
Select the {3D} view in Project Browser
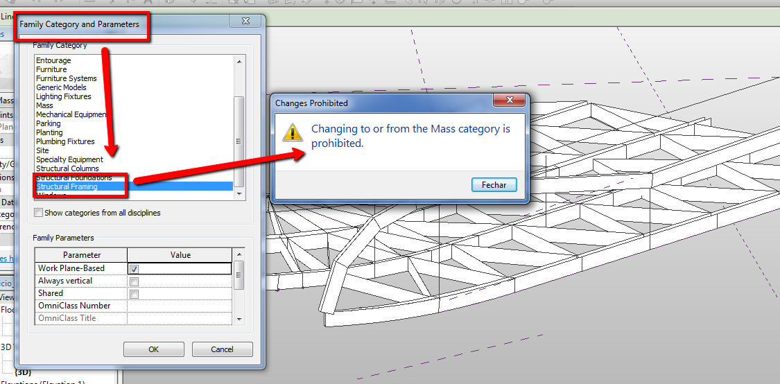(x=23, y=372)
